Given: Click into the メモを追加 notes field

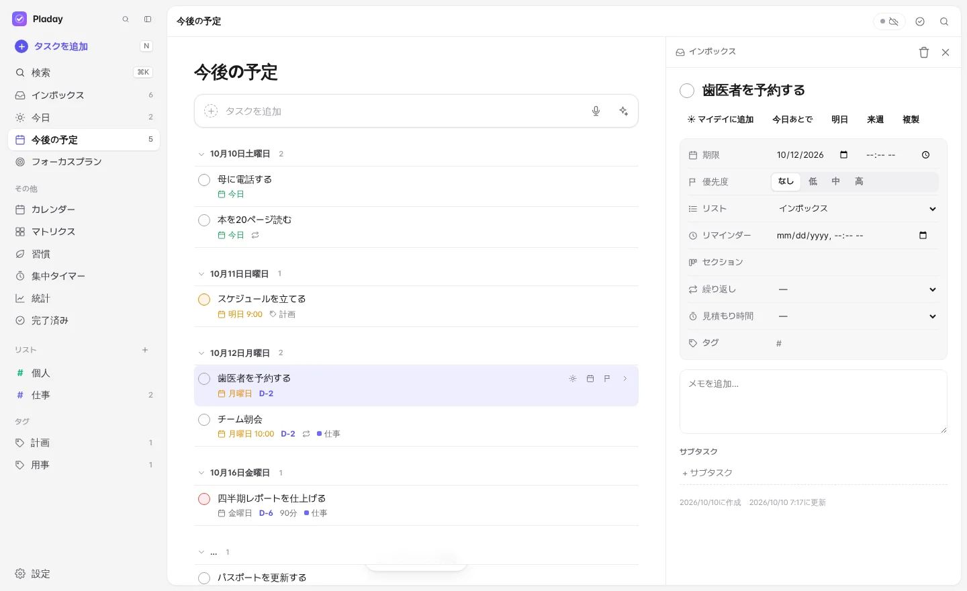Looking at the screenshot, I should [813, 402].
